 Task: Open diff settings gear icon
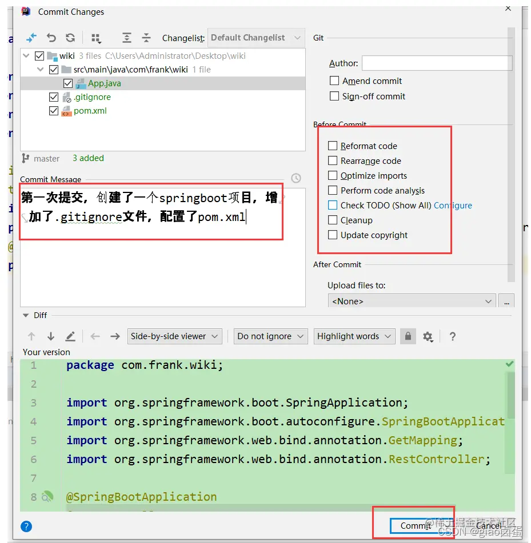[428, 337]
